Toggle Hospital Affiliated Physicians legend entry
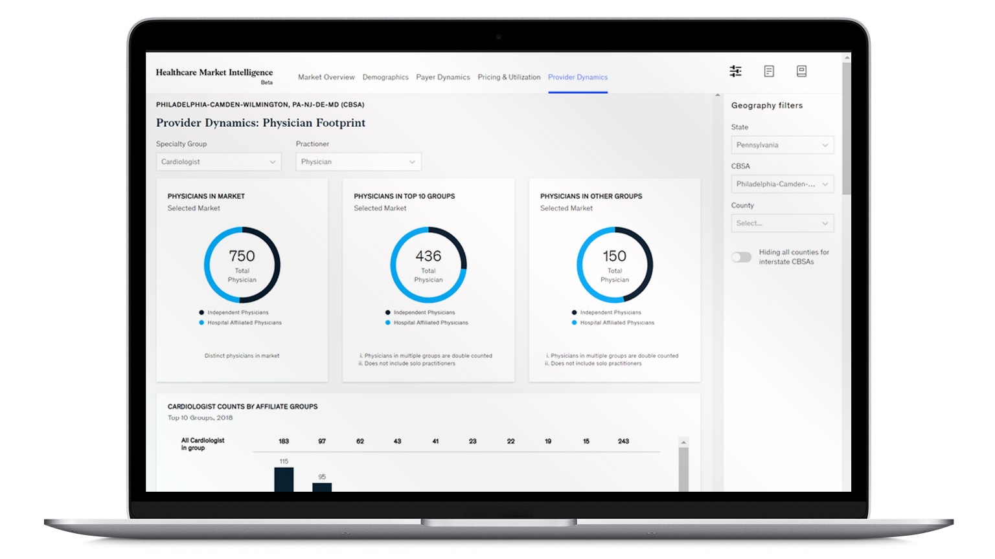This screenshot has height=559, width=995. [243, 322]
